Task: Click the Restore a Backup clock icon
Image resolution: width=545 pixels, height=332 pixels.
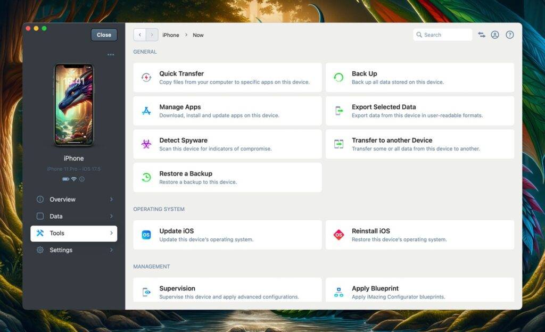Action: pos(146,178)
